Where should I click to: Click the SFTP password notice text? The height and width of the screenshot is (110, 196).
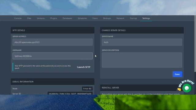pos(43,67)
